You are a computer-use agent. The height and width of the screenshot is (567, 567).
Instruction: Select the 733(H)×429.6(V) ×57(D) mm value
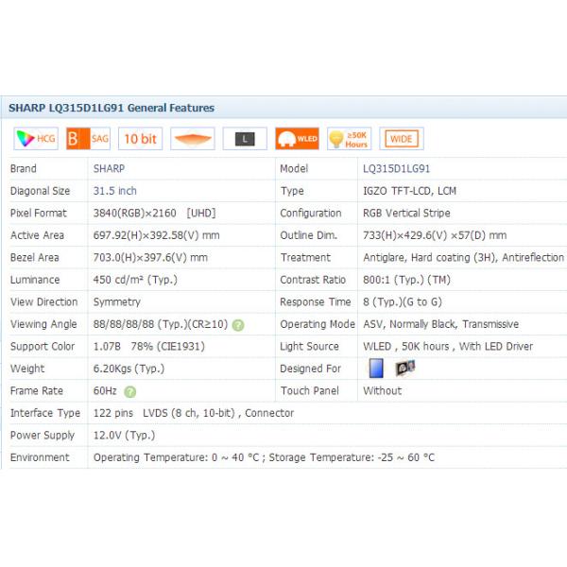[435, 235]
